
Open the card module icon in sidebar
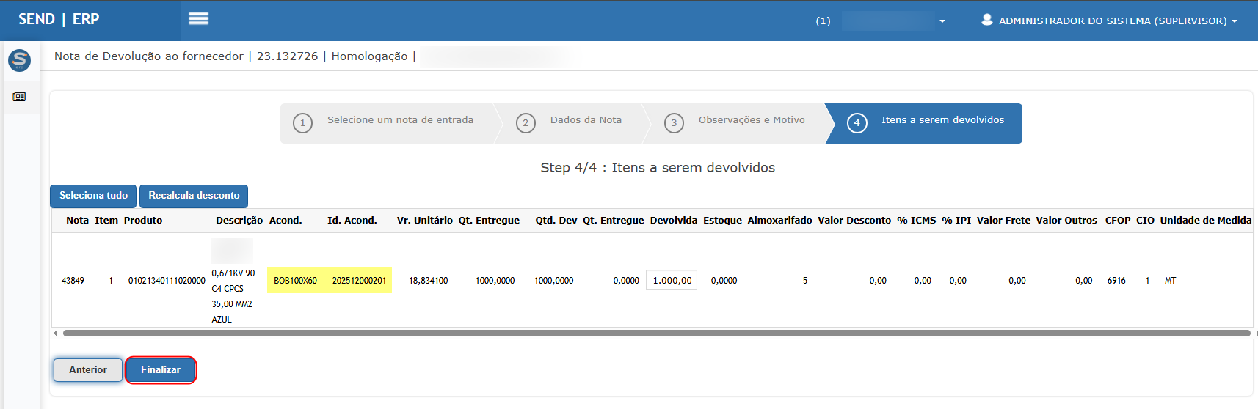[x=19, y=97]
